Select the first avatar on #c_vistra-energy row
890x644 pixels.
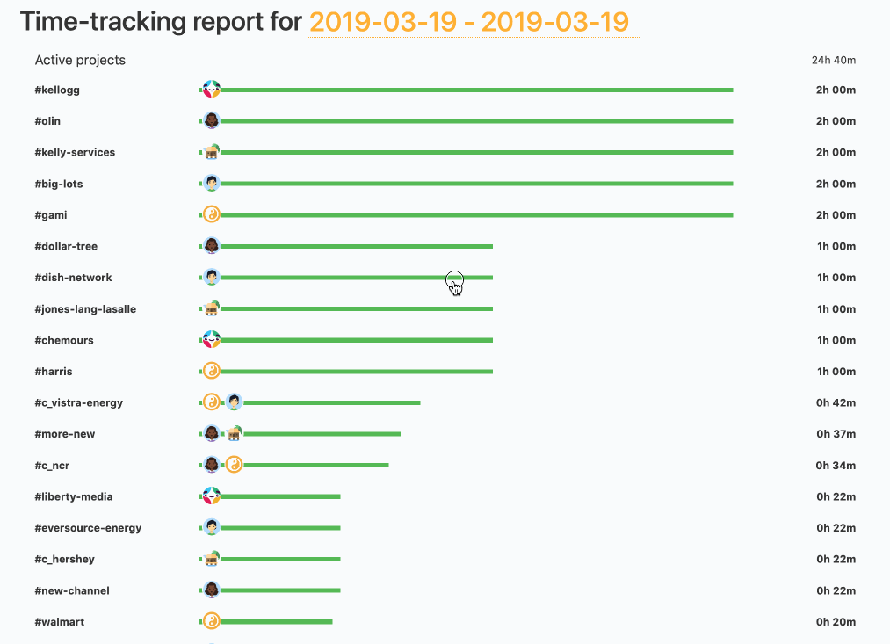pyautogui.click(x=211, y=402)
